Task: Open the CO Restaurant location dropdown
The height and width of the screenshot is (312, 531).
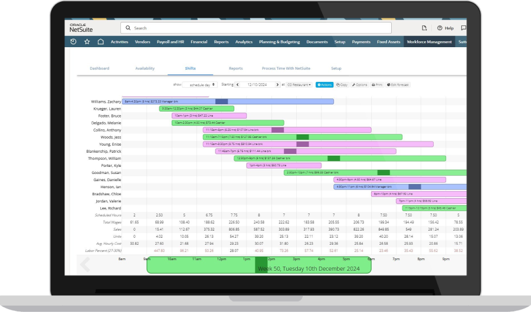Action: pyautogui.click(x=299, y=85)
